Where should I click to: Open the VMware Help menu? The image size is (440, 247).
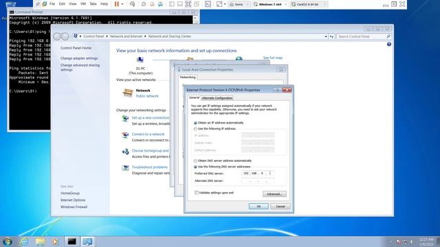click(104, 4)
